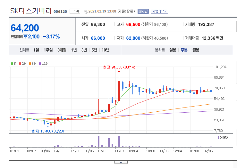Collapse the chart using the bottom chevron
The height and width of the screenshot is (168, 237).
pos(121,162)
